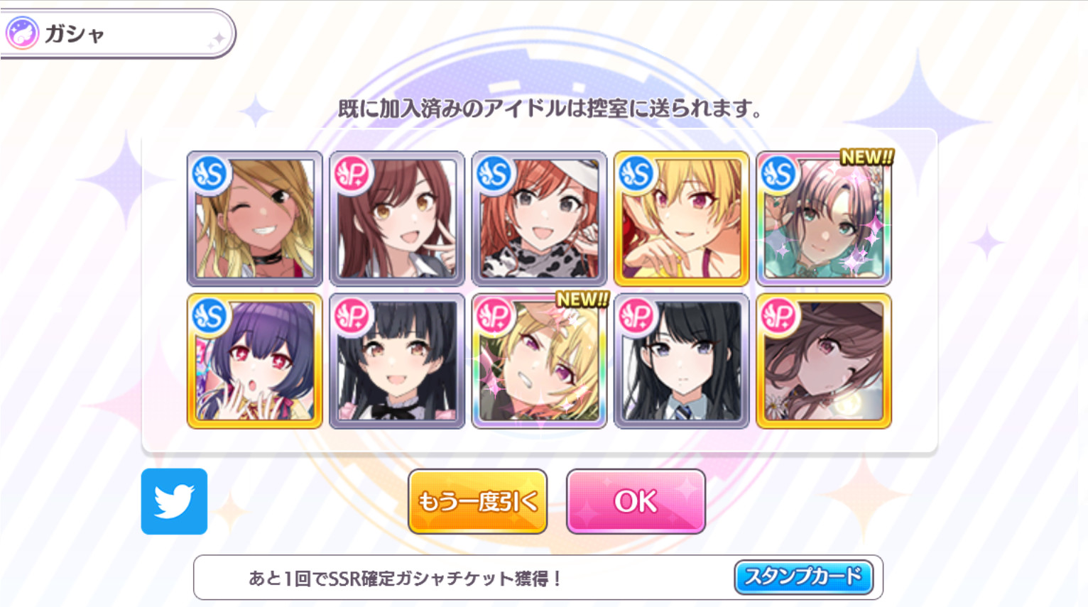Select the purple-haired red-eyed idol card
Viewport: 1088px width, 607px height.
[255, 361]
